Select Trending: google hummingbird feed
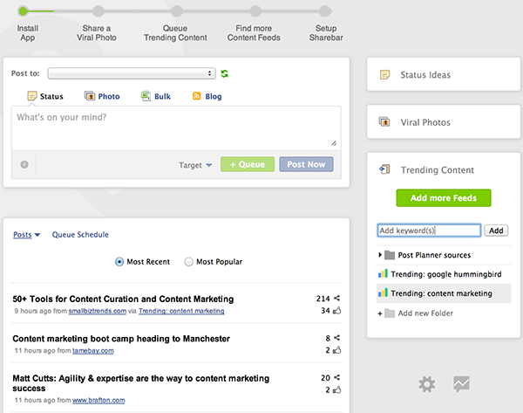Viewport: 523px width, 413px height. coord(444,274)
